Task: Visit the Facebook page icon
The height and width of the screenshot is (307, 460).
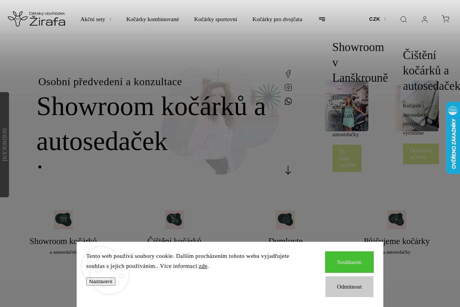Action: point(288,74)
